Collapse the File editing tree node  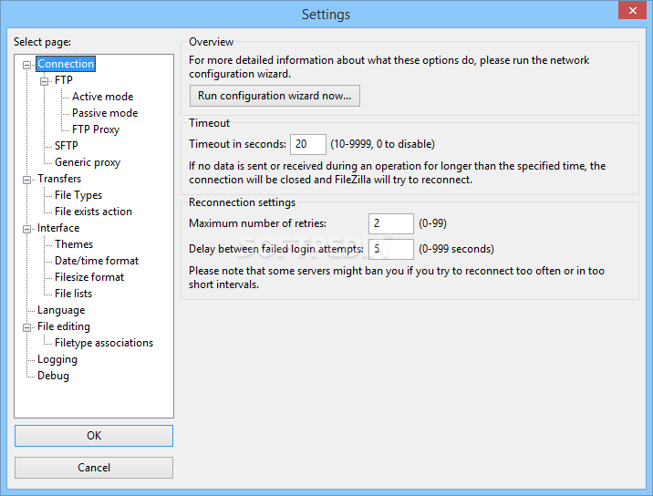(26, 327)
